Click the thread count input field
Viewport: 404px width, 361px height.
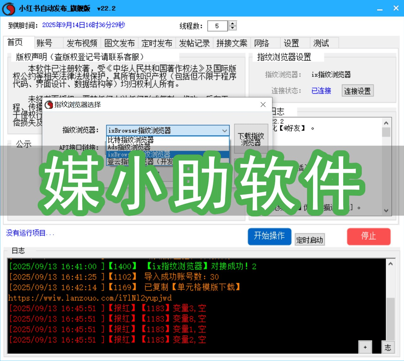(x=217, y=26)
